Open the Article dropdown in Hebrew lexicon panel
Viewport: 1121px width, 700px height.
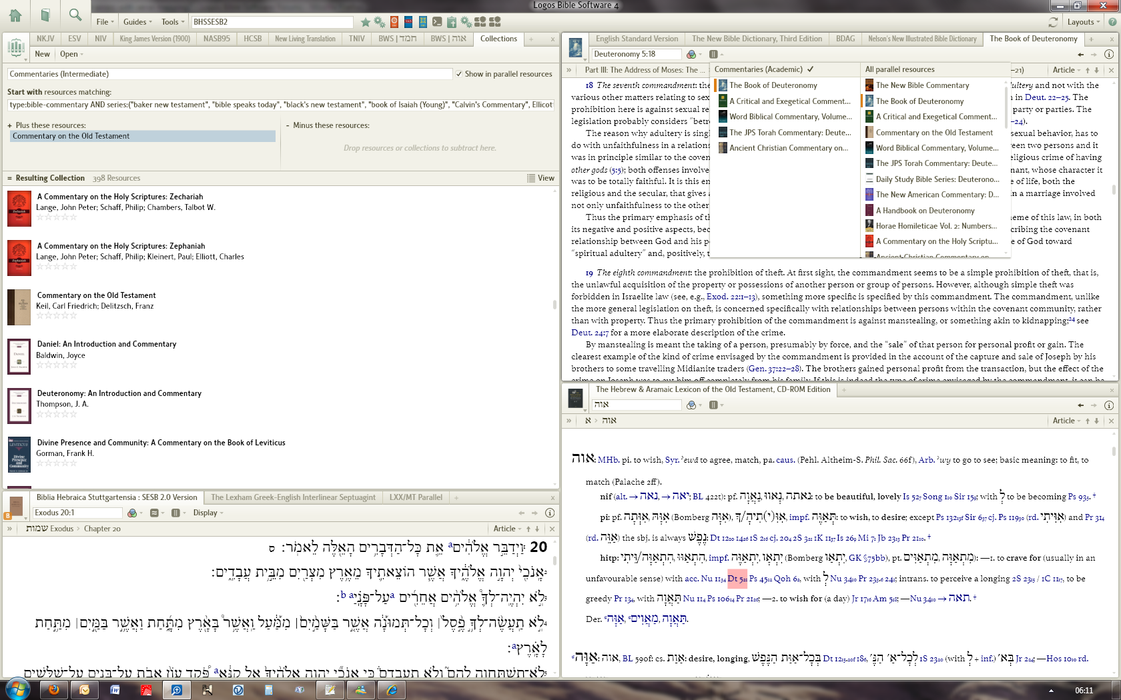1067,421
